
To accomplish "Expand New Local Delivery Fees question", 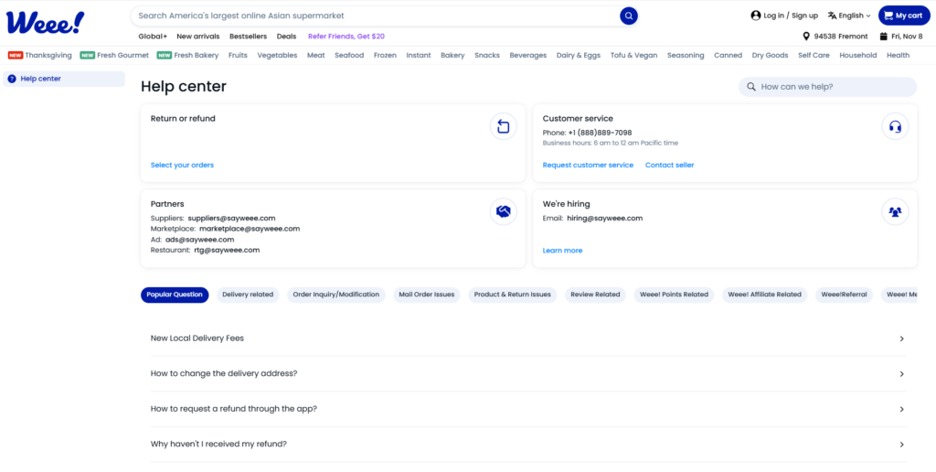I will click(x=529, y=338).
